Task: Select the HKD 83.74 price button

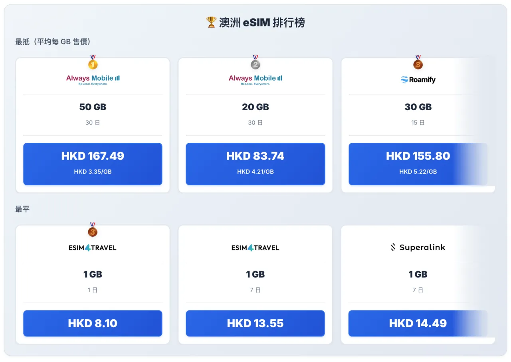Action: [x=255, y=164]
